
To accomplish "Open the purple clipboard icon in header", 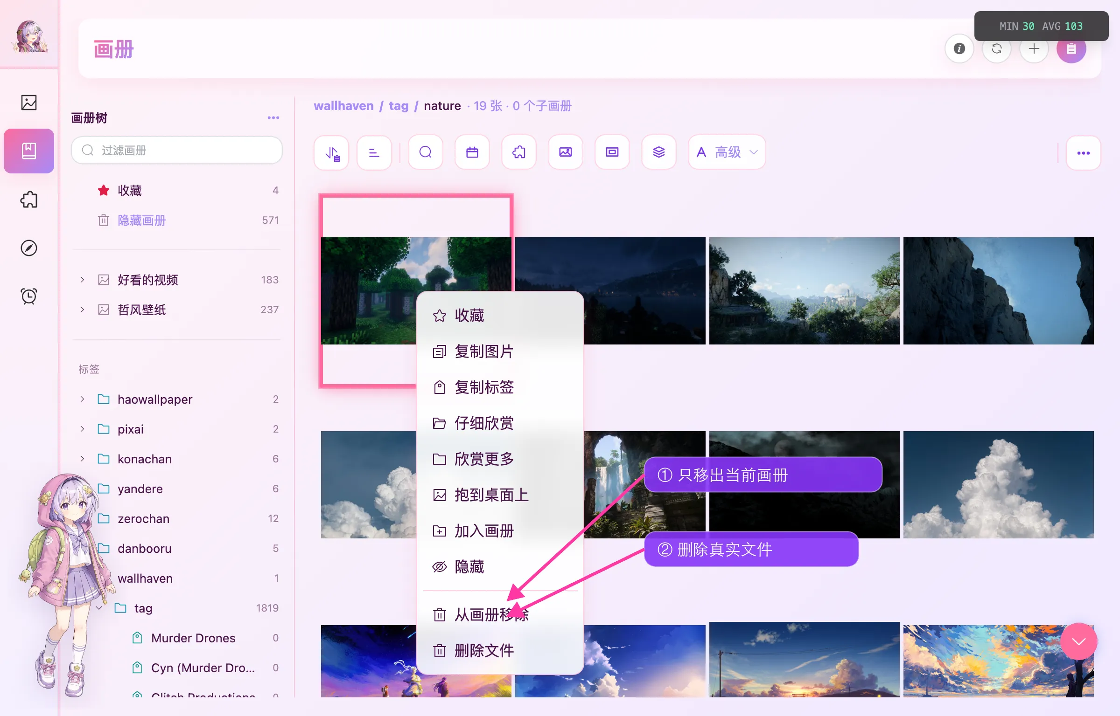I will tap(1071, 48).
